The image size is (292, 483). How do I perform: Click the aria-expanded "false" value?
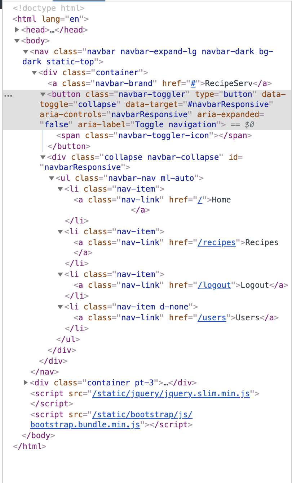[x=56, y=125]
